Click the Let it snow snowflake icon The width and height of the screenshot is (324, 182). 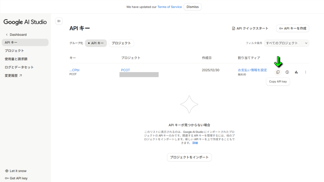coord(7,171)
